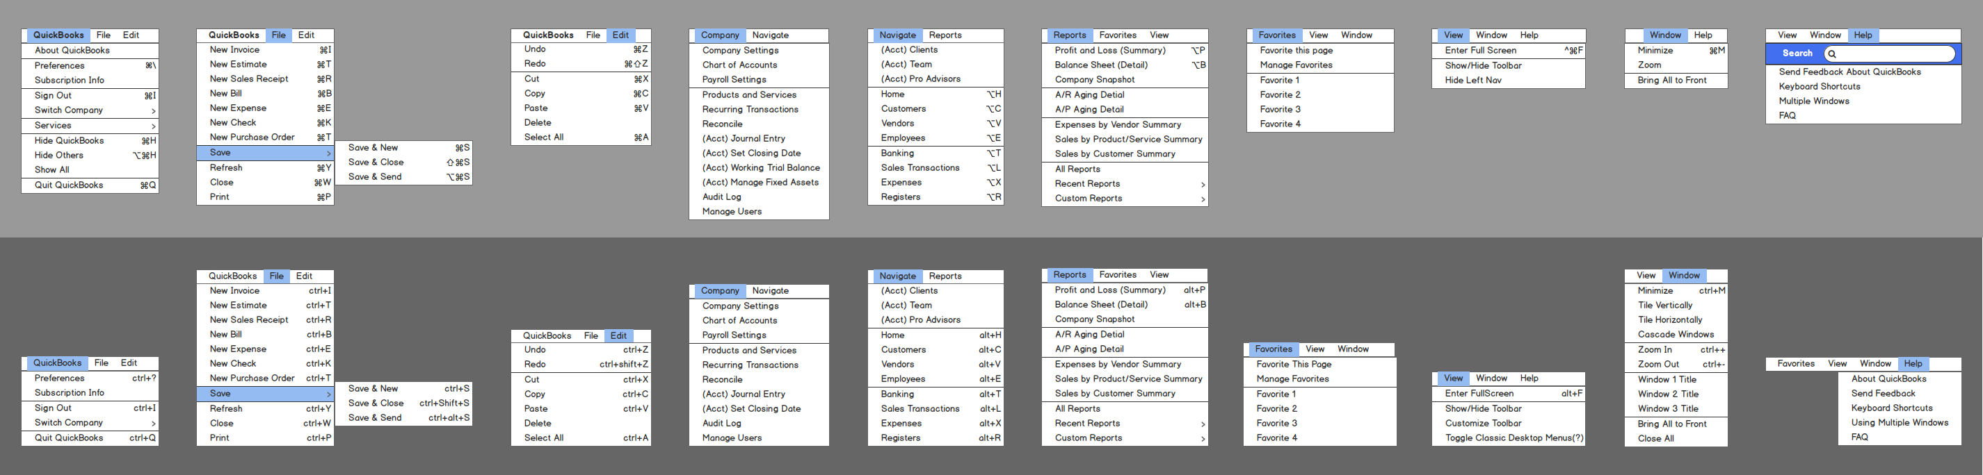This screenshot has width=1983, height=475.
Task: Select Tile Horizontally in Window menu
Action: (x=1676, y=321)
